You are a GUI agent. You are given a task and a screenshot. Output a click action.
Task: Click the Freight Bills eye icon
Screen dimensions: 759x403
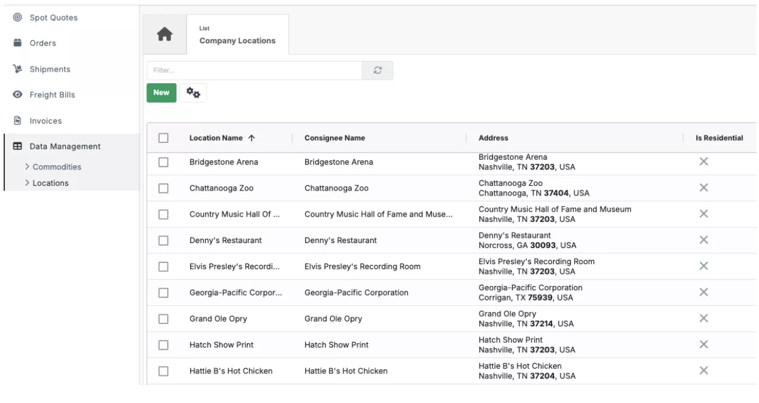(x=17, y=95)
